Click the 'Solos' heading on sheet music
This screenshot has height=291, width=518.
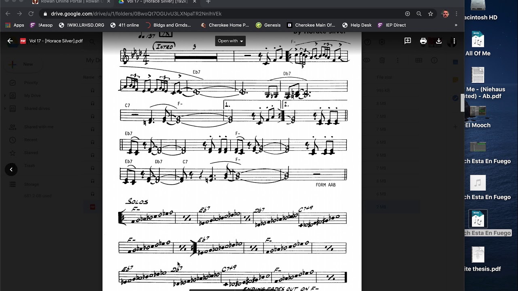click(137, 201)
